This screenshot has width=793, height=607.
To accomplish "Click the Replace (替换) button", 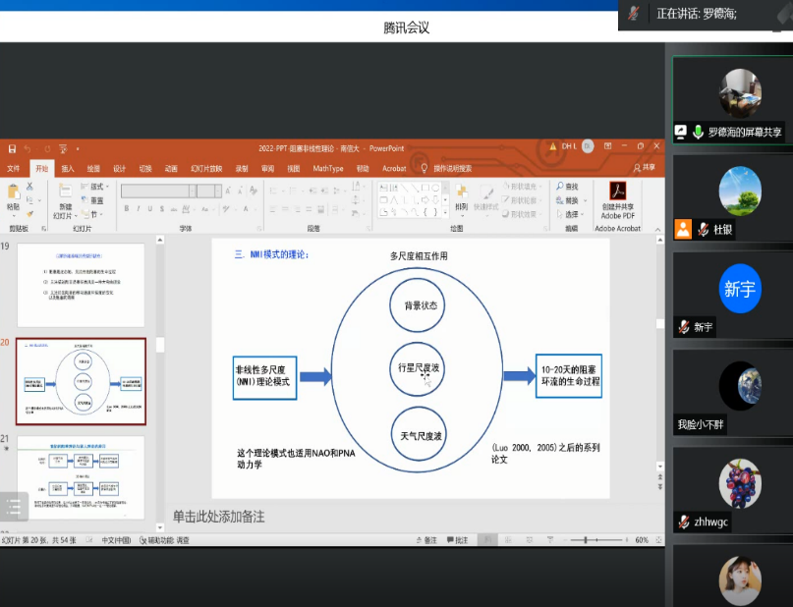I will pos(571,200).
